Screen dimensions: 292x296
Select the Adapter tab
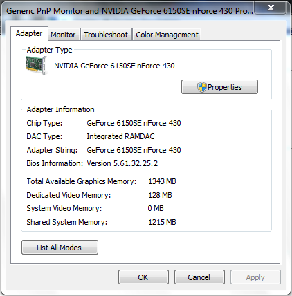(x=29, y=33)
